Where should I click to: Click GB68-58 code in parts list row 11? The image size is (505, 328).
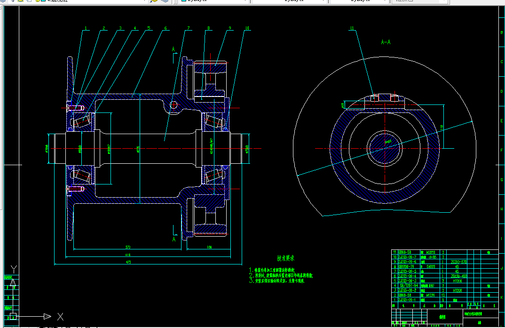[x=405, y=252]
